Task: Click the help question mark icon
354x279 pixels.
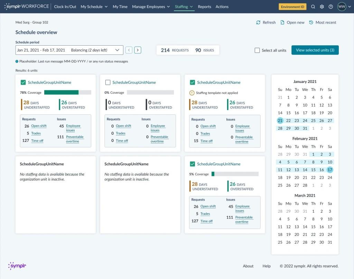Action: click(330, 7)
